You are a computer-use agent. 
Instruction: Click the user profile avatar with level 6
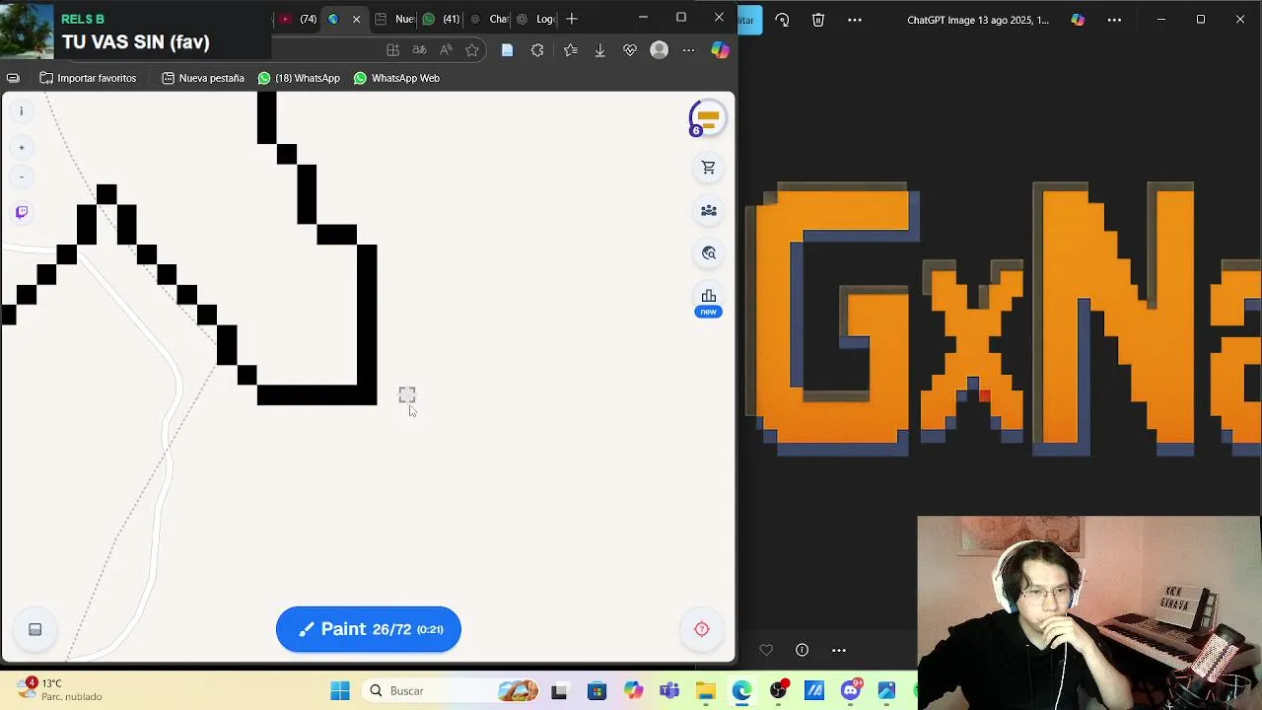pyautogui.click(x=706, y=118)
